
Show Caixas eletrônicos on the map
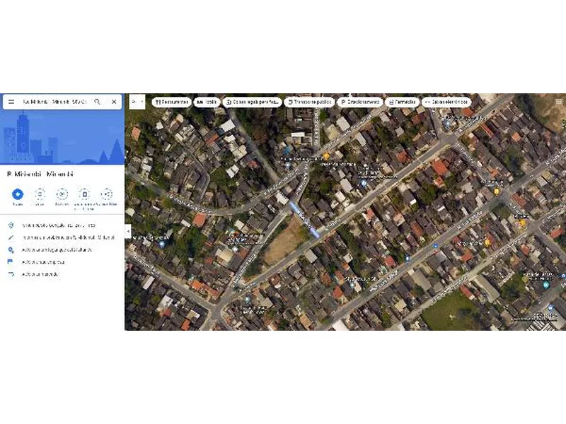pyautogui.click(x=446, y=102)
